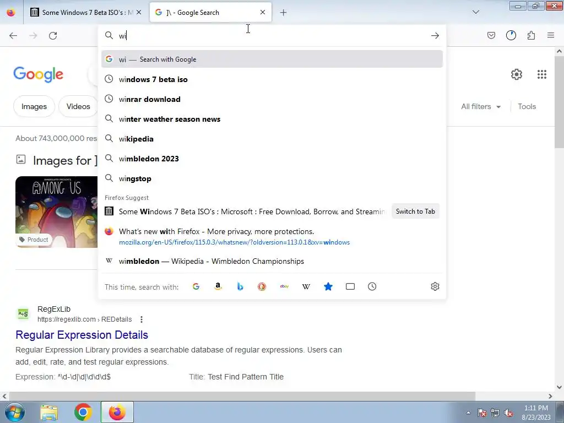The height and width of the screenshot is (423, 564).
Task: Select 'wi — Search with Google' suggestion
Action: point(272,59)
